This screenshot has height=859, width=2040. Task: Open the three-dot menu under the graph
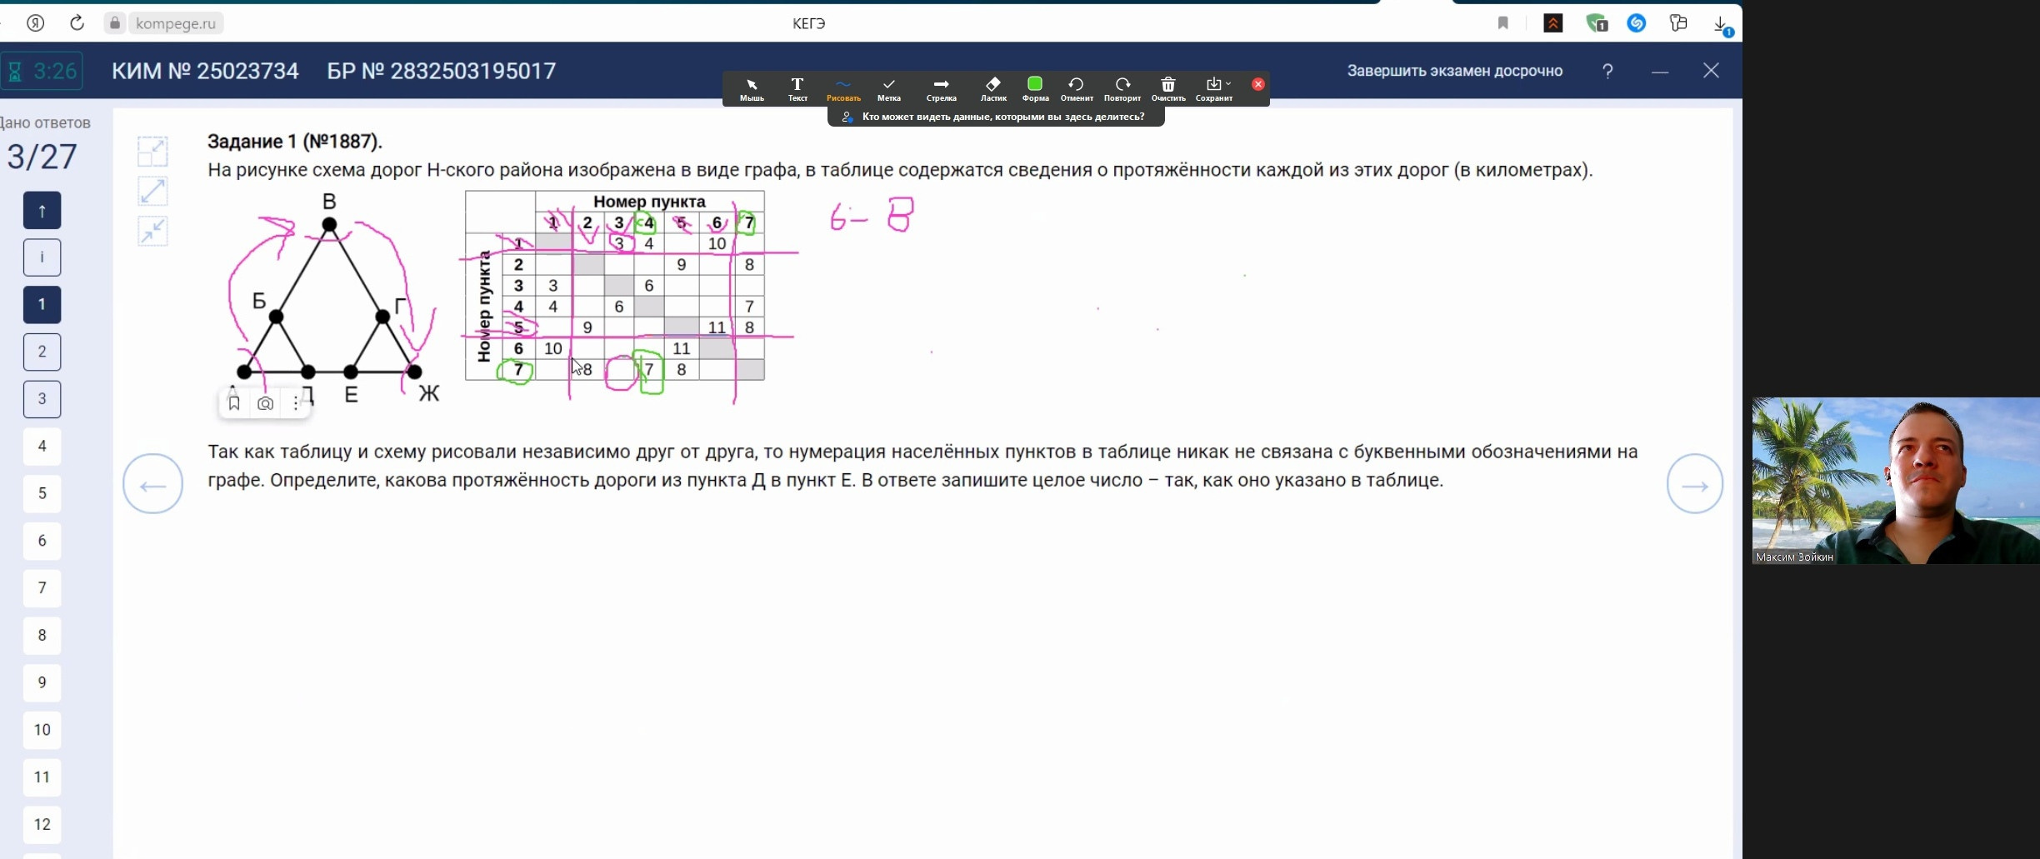296,402
